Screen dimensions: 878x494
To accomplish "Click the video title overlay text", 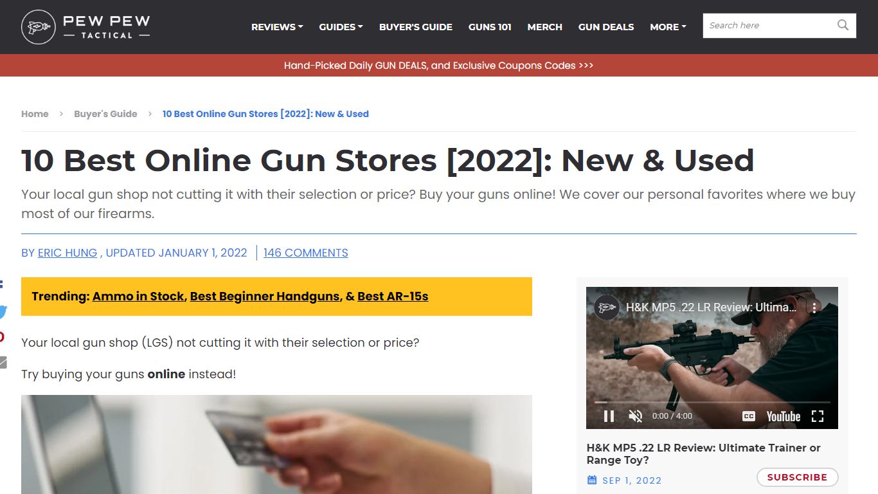I will click(712, 308).
